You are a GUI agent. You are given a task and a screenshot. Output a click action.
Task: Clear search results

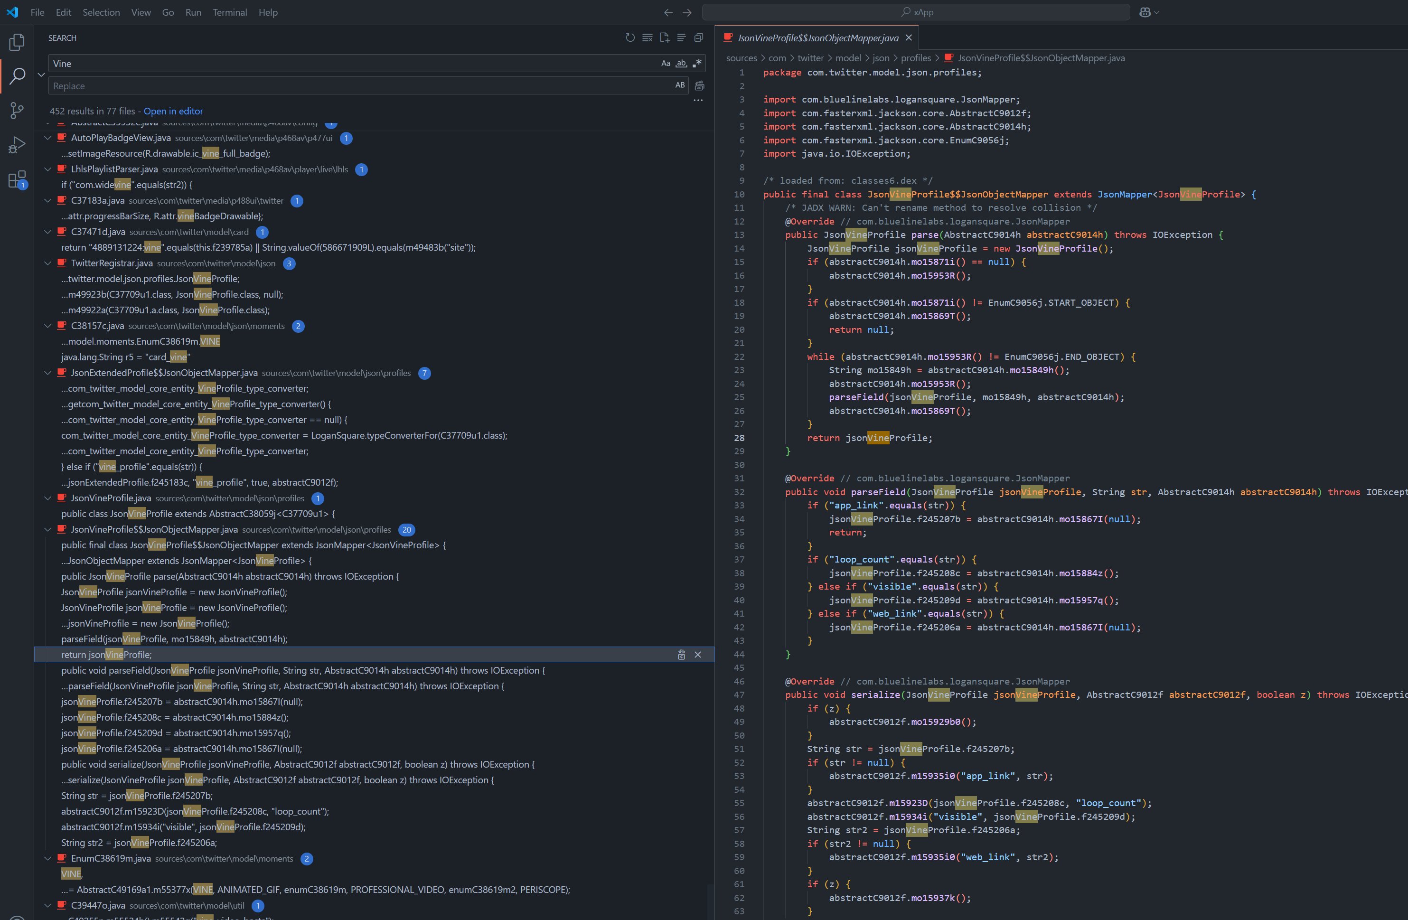[x=647, y=38]
